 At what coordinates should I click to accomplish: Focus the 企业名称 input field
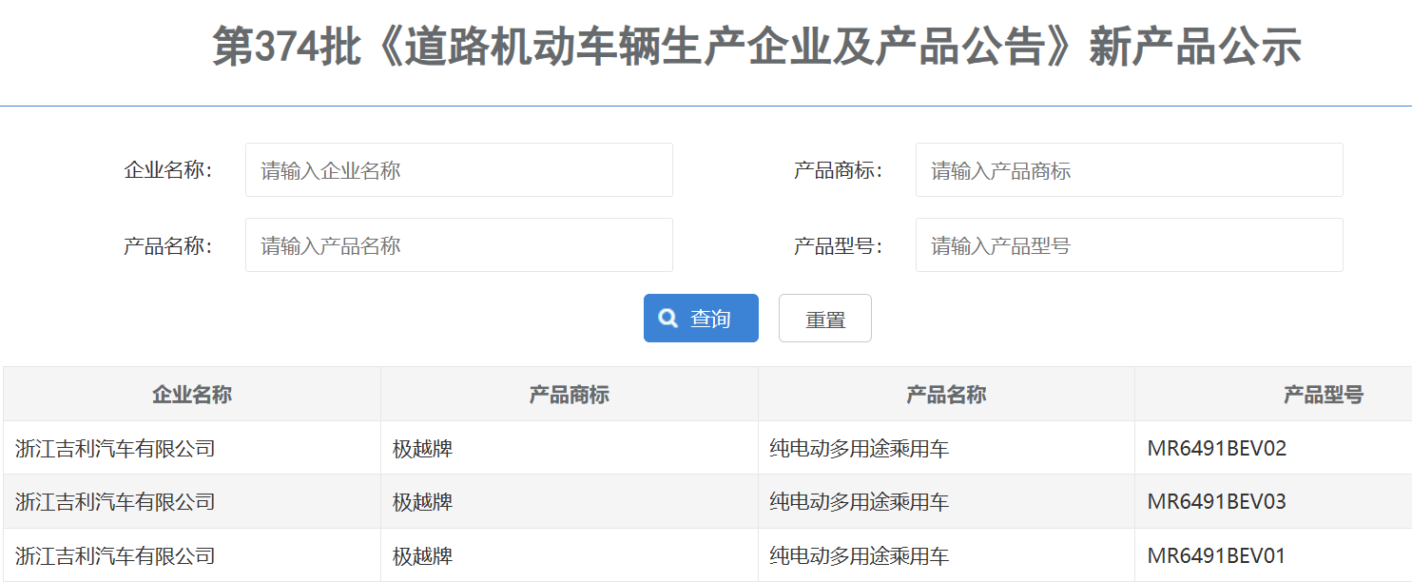458,170
